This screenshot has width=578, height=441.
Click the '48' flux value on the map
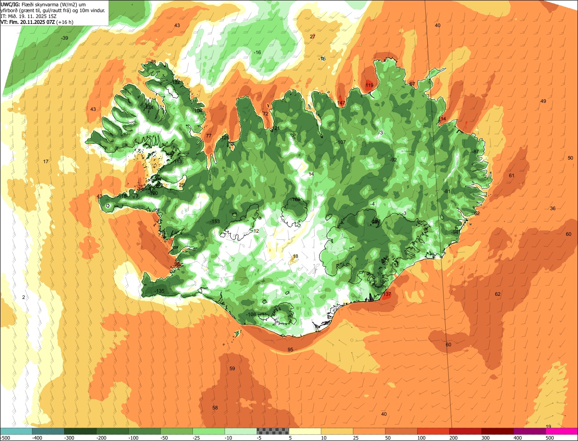coord(153,62)
